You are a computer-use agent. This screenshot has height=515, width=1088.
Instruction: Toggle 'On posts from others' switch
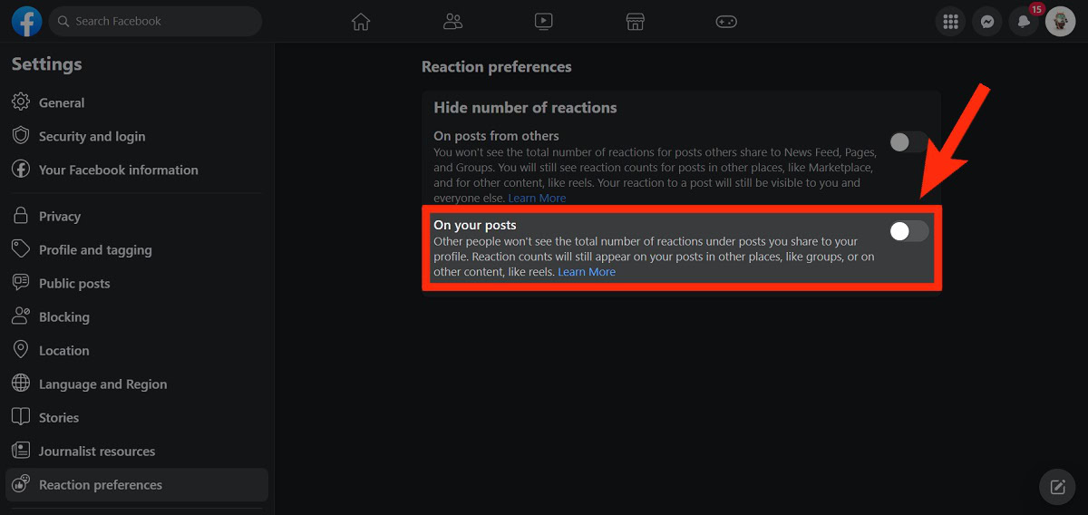pos(908,142)
